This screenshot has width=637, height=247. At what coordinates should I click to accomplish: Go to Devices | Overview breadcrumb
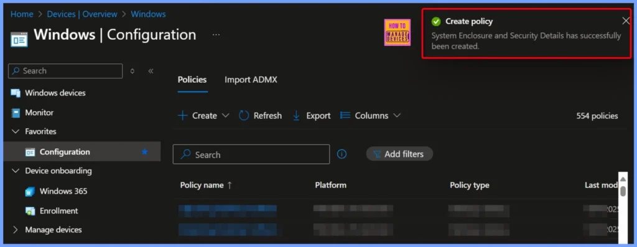click(82, 14)
